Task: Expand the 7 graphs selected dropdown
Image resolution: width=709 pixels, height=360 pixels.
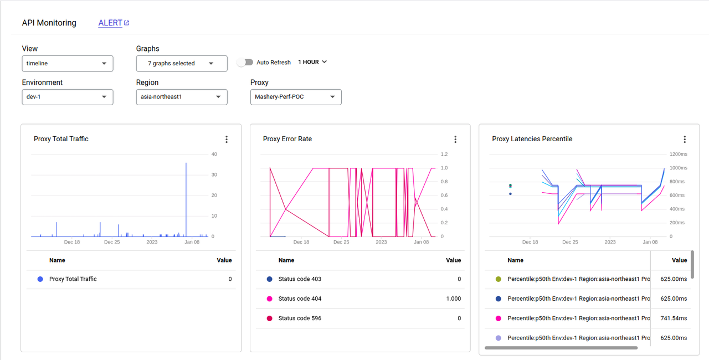Action: pyautogui.click(x=182, y=64)
